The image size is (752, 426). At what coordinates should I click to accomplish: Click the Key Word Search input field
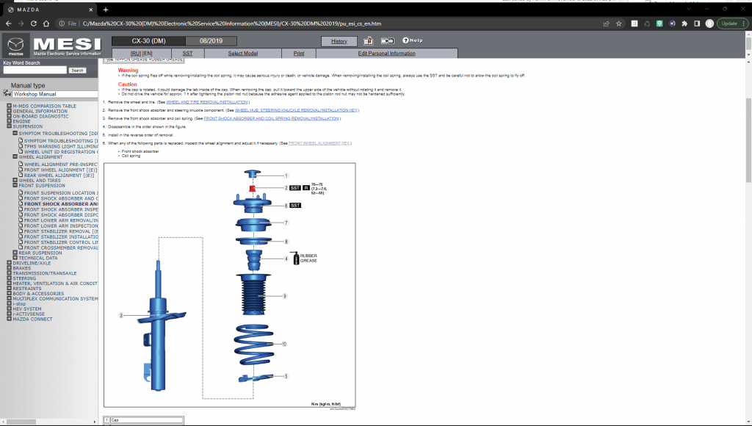[x=34, y=71]
